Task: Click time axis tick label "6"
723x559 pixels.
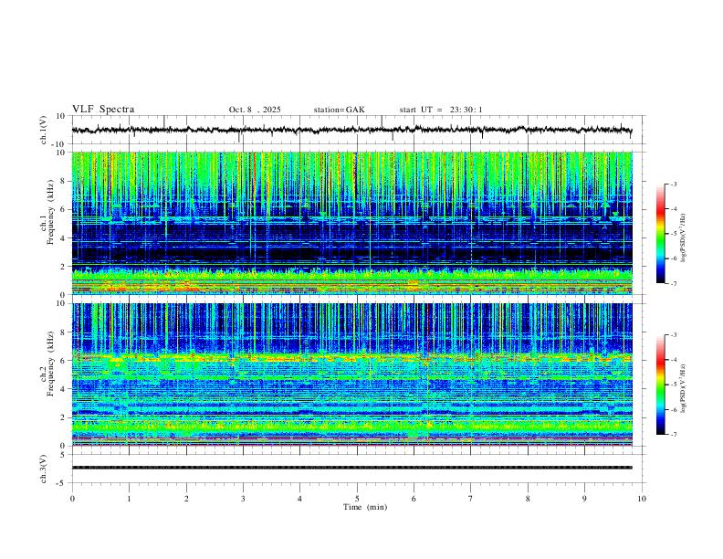Action: [x=414, y=499]
